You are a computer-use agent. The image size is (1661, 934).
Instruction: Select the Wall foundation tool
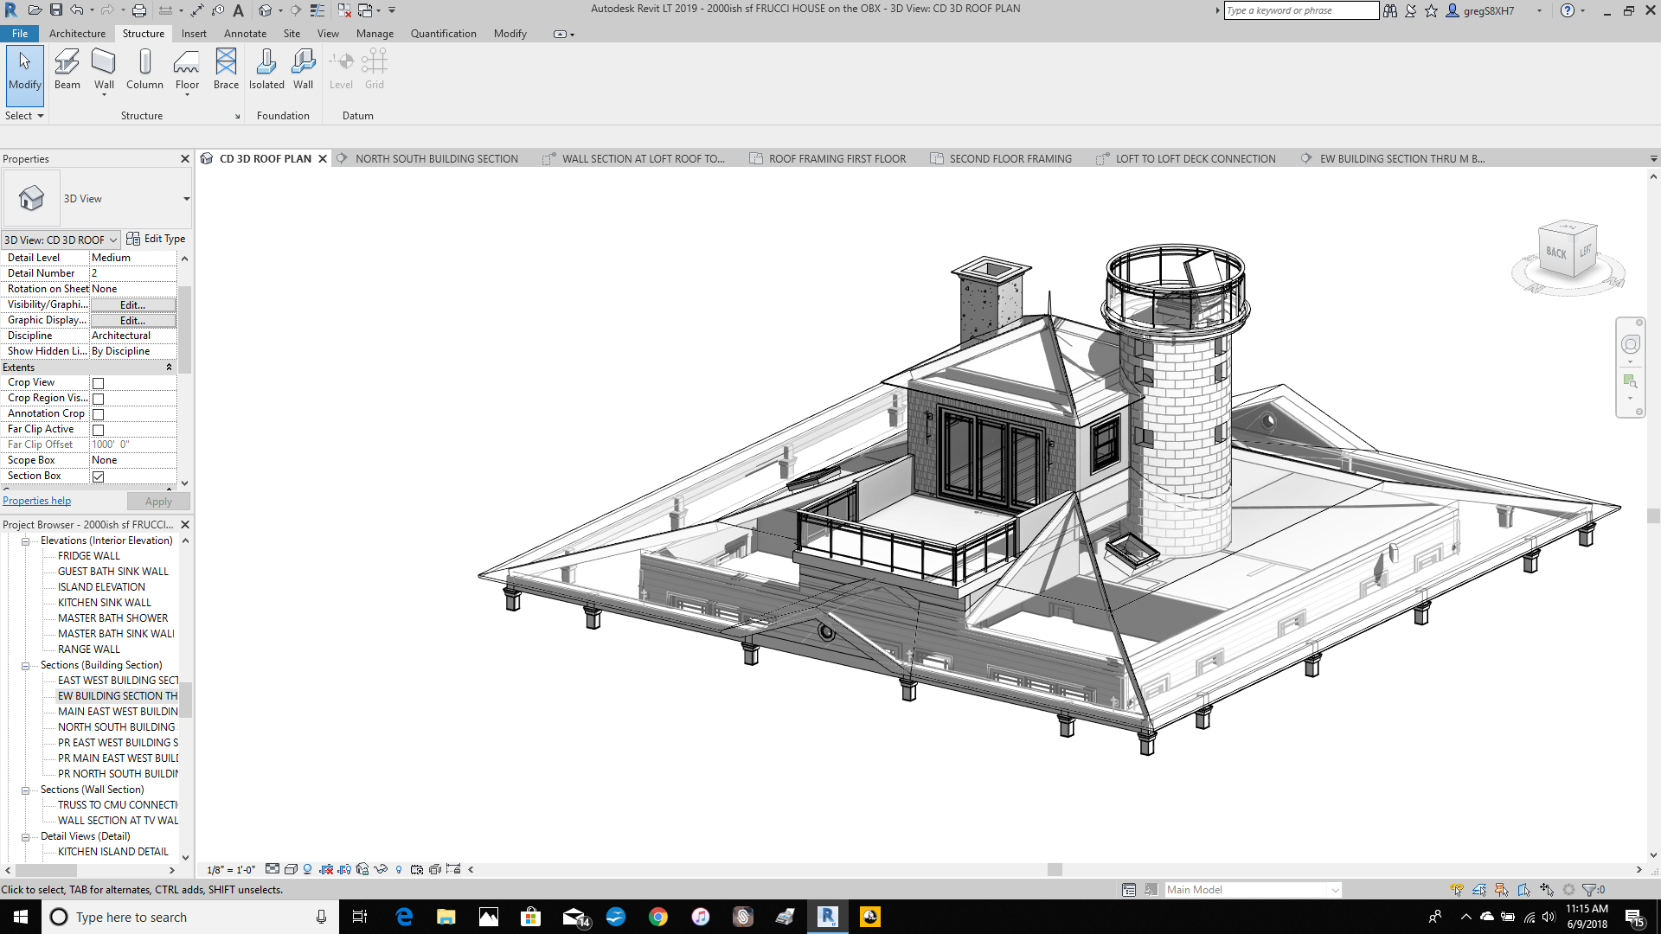[x=303, y=69]
